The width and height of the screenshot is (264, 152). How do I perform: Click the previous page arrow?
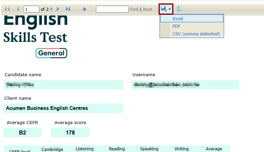(x=18, y=9)
